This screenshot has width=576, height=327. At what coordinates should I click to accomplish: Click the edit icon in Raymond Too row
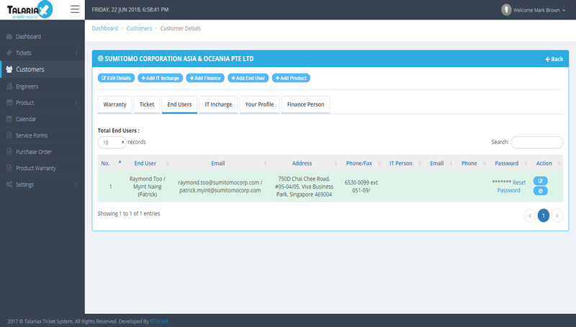coord(541,181)
